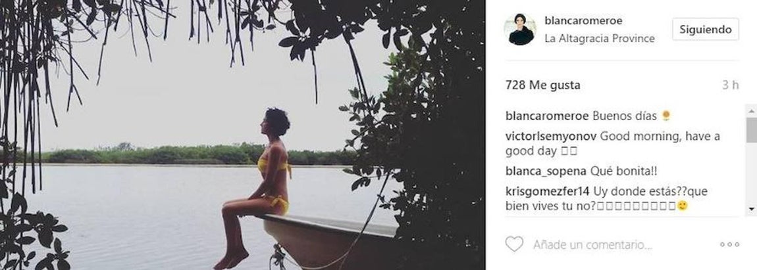Image resolution: width=757 pixels, height=270 pixels.
Task: Click blancaromeroe in the Buenos días caption
Action: (546, 116)
